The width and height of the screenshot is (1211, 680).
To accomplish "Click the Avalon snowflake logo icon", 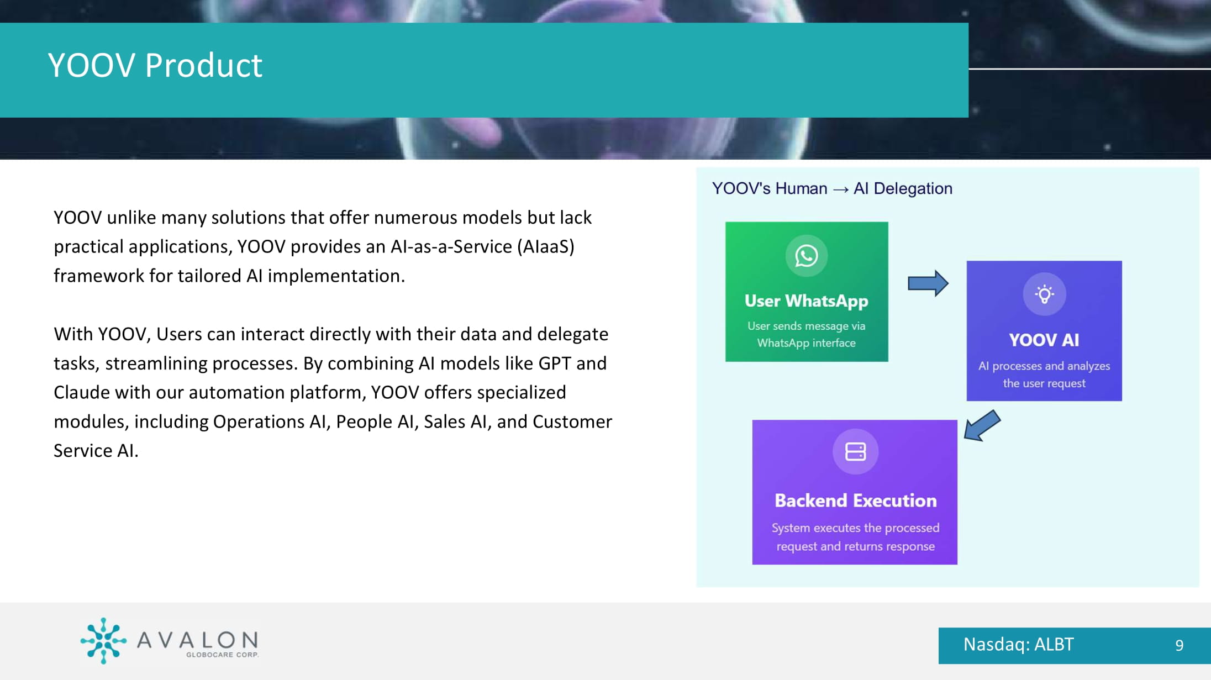I will click(103, 640).
